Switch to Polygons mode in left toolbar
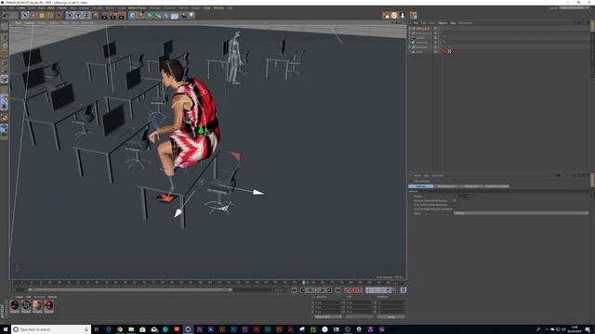Image resolution: width=595 pixels, height=334 pixels. (x=4, y=79)
